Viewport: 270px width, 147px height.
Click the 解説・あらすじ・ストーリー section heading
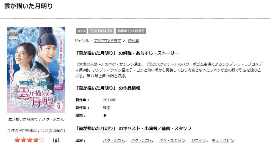pos(127,53)
